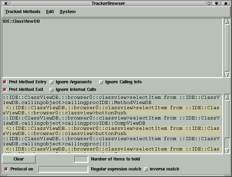
Task: Enable the inverse match checkbox
Action: pos(146,169)
